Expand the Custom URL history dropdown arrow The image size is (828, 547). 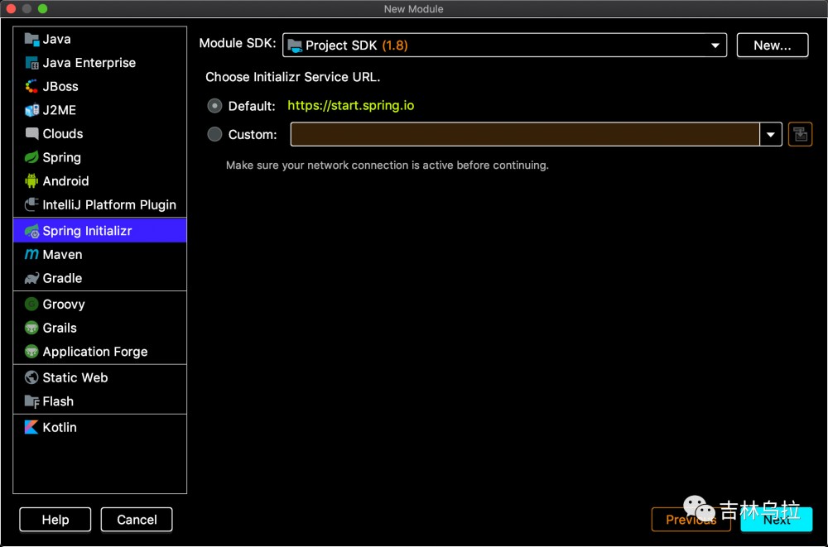click(770, 134)
